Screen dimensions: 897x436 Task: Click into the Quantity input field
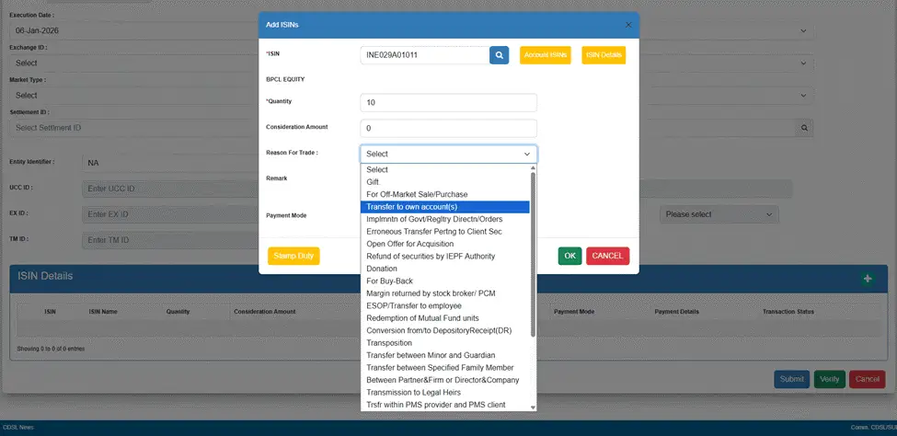tap(448, 102)
